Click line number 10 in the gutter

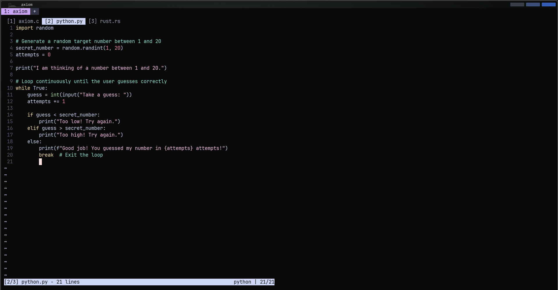coord(10,88)
